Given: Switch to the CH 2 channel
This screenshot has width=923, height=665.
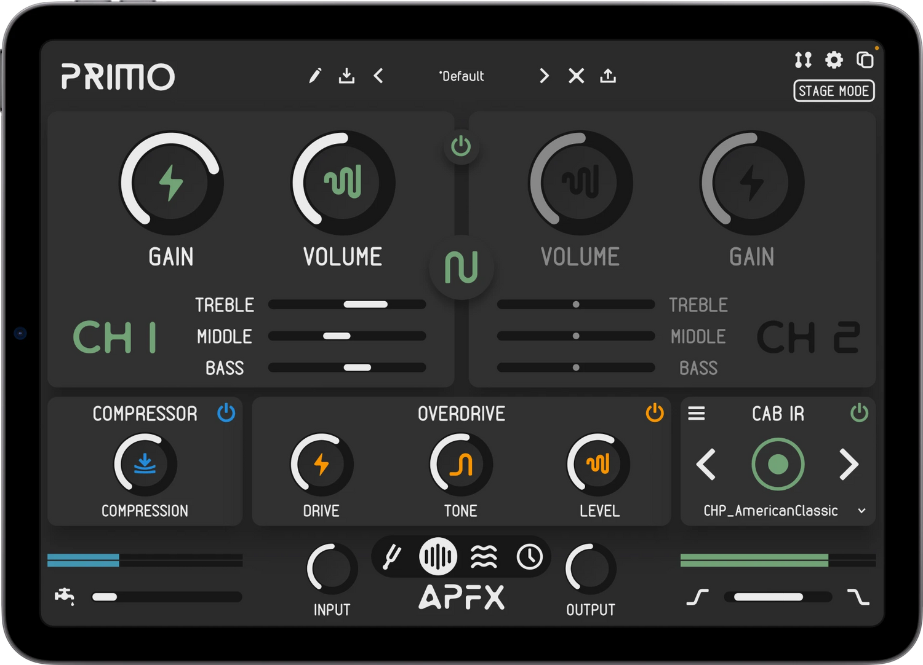Looking at the screenshot, I should point(807,337).
